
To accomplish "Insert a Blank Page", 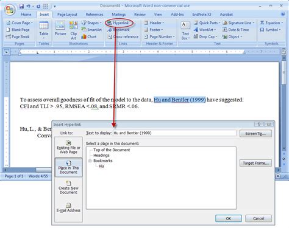I will pyautogui.click(x=18, y=30).
